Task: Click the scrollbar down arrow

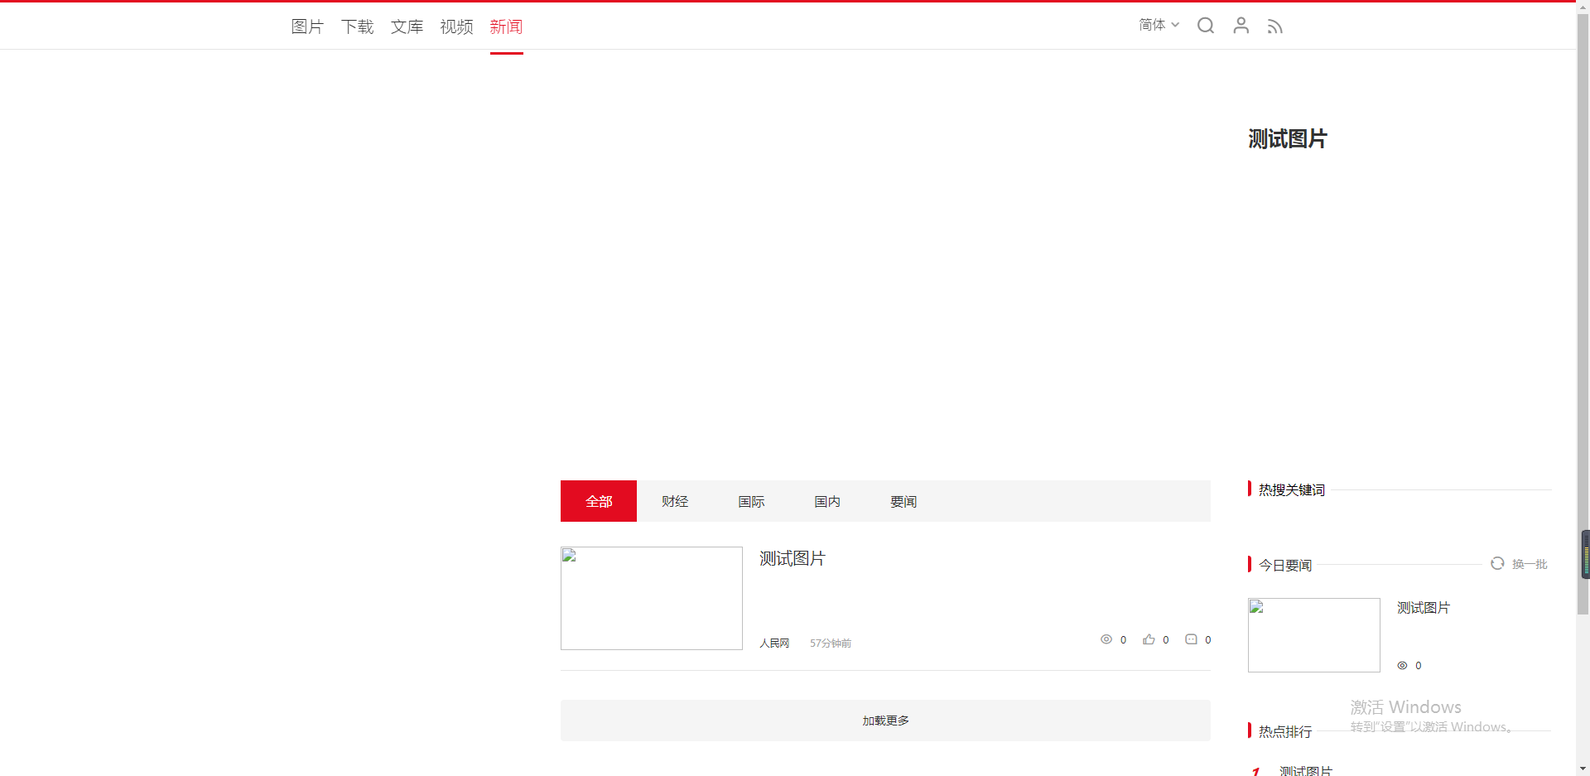Action: point(1583,769)
